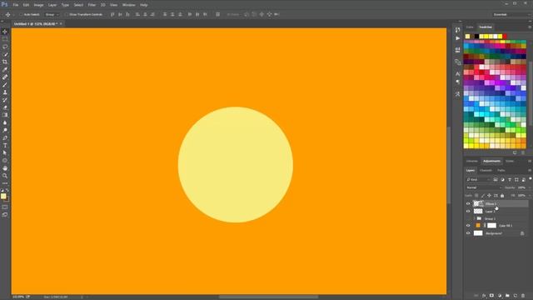Click the new adjustment layer icon

coord(500,296)
